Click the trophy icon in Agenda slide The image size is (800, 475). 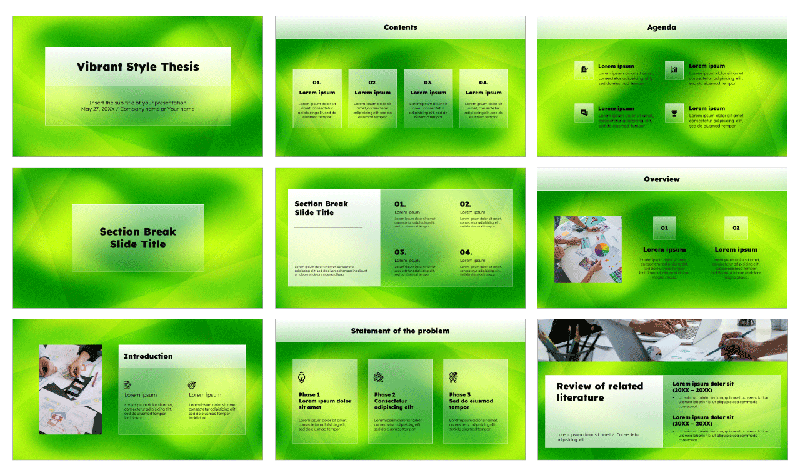(x=674, y=112)
